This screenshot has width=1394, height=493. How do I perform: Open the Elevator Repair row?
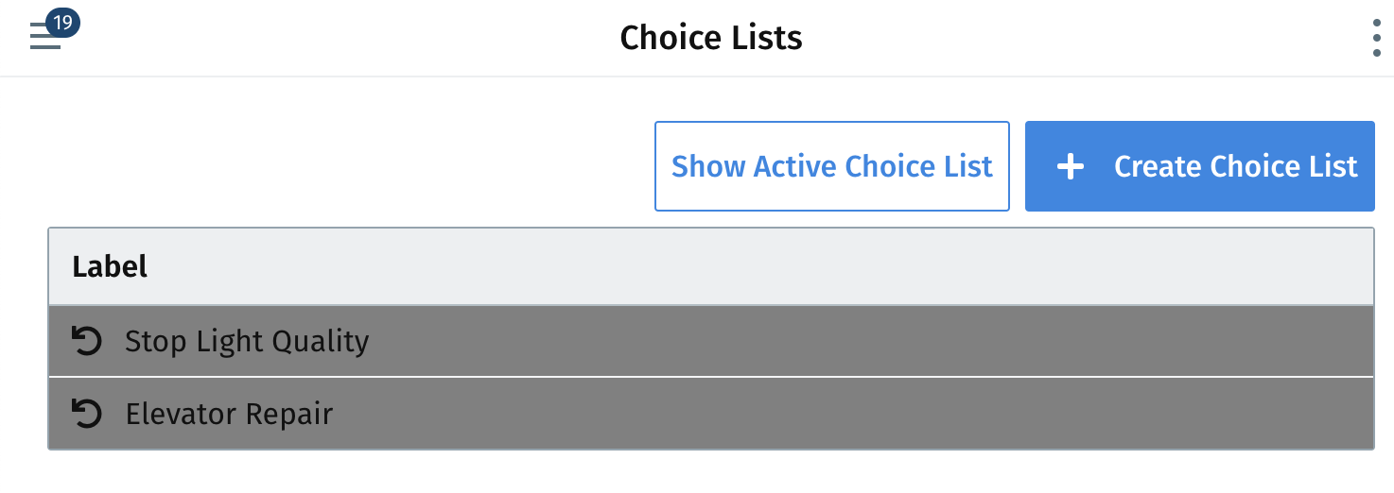(x=711, y=414)
